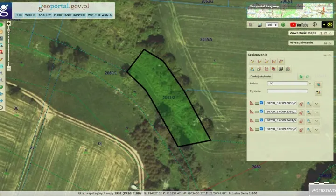Click the redo arrow in Szkicowanie panel
Viewport: 336px width, 196px height.
(x=308, y=77)
